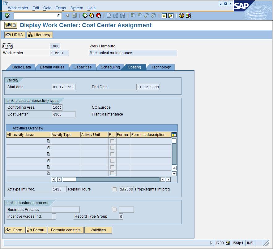The width and height of the screenshot is (273, 249).
Task: Toggle the R... checkbox in sixth table row
Action: pos(113,173)
